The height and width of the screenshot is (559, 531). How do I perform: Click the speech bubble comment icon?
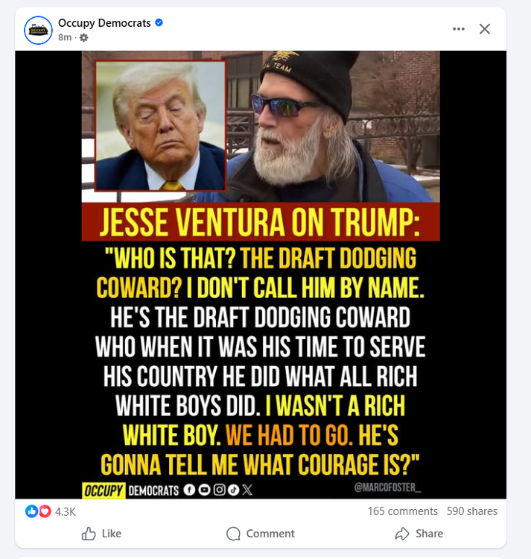[233, 534]
